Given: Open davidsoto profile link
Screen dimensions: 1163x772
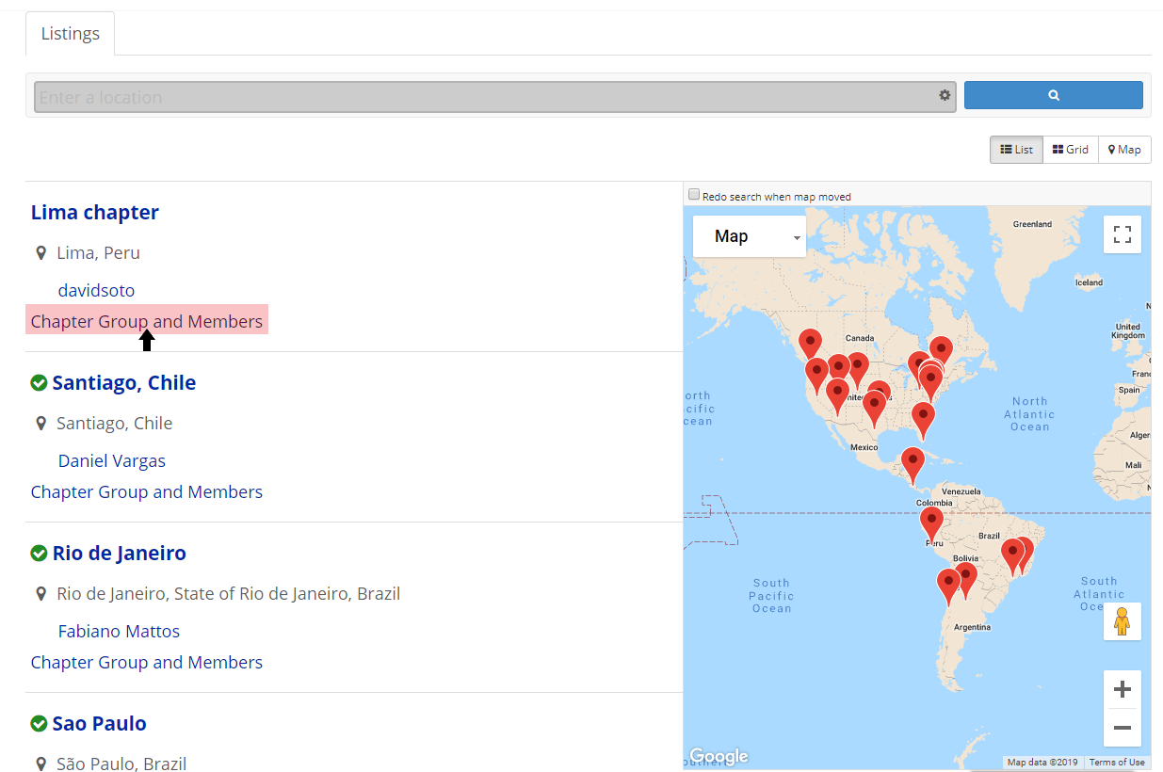Looking at the screenshot, I should (96, 290).
